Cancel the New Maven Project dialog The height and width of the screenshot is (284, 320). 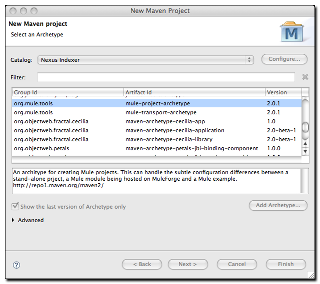click(x=236, y=264)
